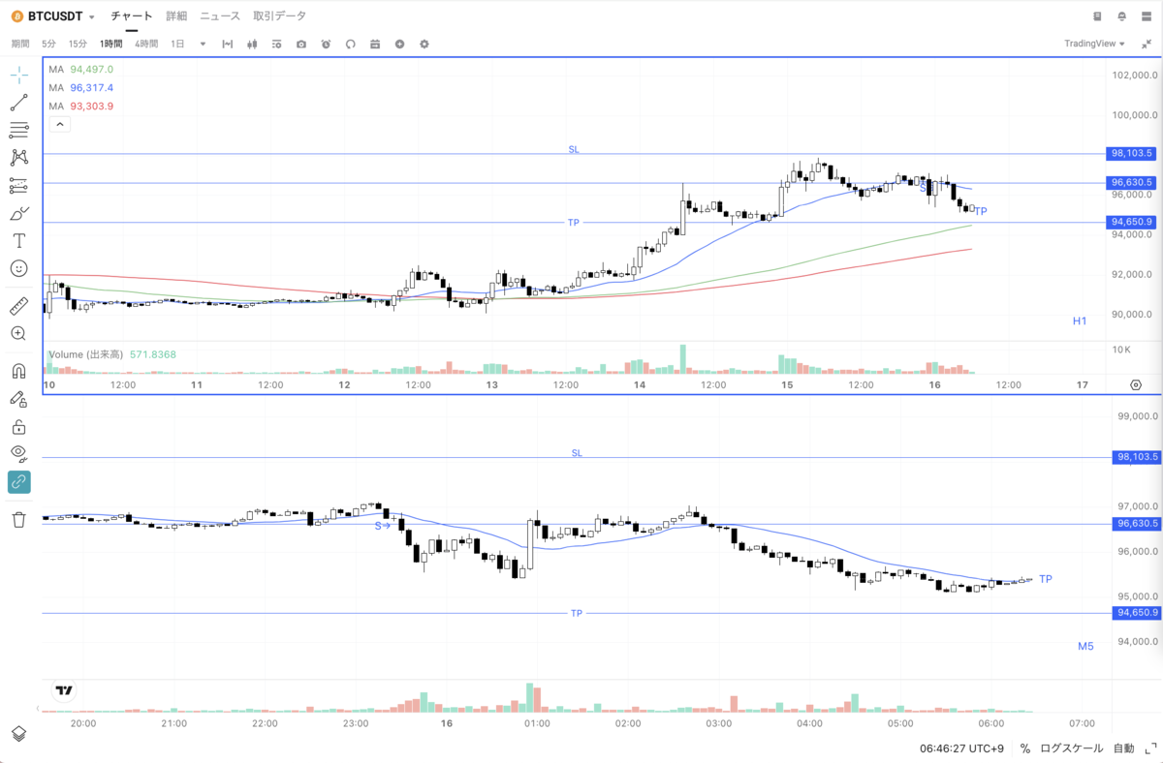Open chart settings gear in top toolbar
Image resolution: width=1163 pixels, height=763 pixels.
tap(424, 44)
